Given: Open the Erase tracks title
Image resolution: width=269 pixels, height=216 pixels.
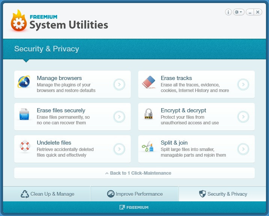Looking at the screenshot, I should coord(176,78).
